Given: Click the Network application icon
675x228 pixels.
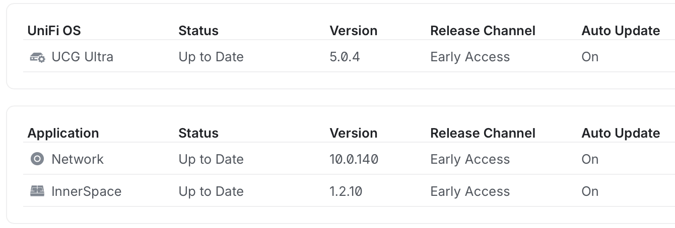Looking at the screenshot, I should click(x=37, y=159).
